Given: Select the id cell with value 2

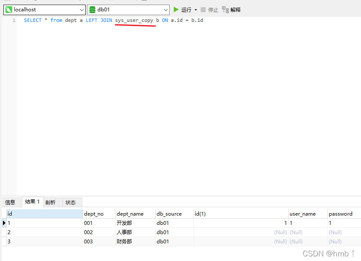Looking at the screenshot, I should pyautogui.click(x=44, y=232).
